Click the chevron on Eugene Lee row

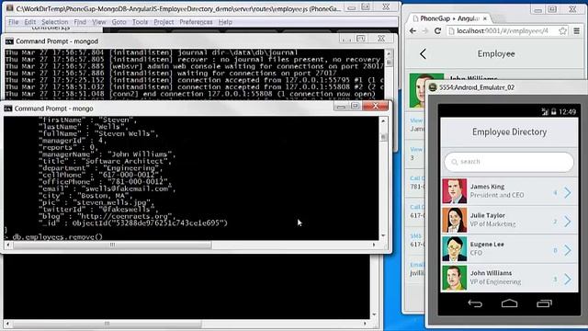click(x=568, y=250)
